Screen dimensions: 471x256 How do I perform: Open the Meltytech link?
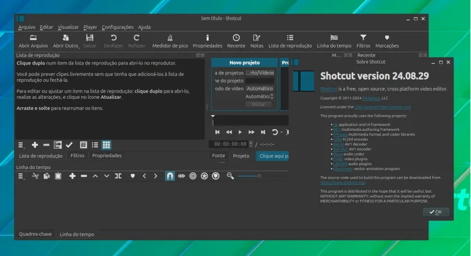point(371,98)
